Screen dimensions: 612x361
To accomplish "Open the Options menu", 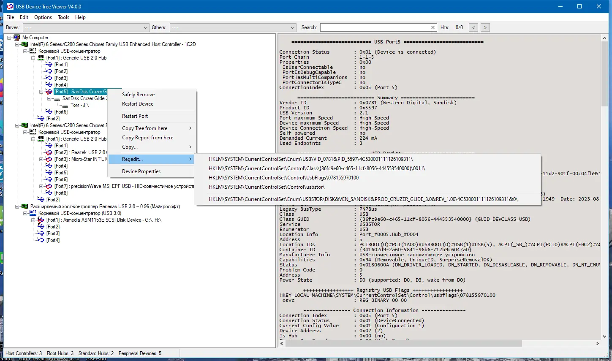I will [x=43, y=17].
